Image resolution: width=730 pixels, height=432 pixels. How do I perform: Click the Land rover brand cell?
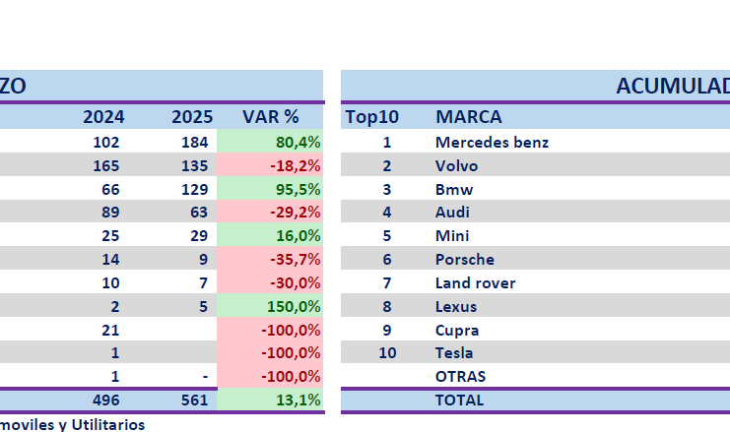tap(475, 282)
